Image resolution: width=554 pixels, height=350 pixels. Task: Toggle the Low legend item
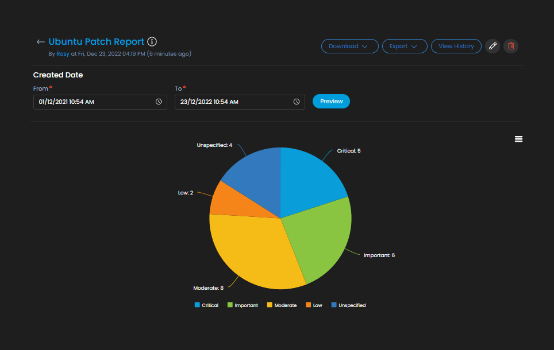click(314, 305)
